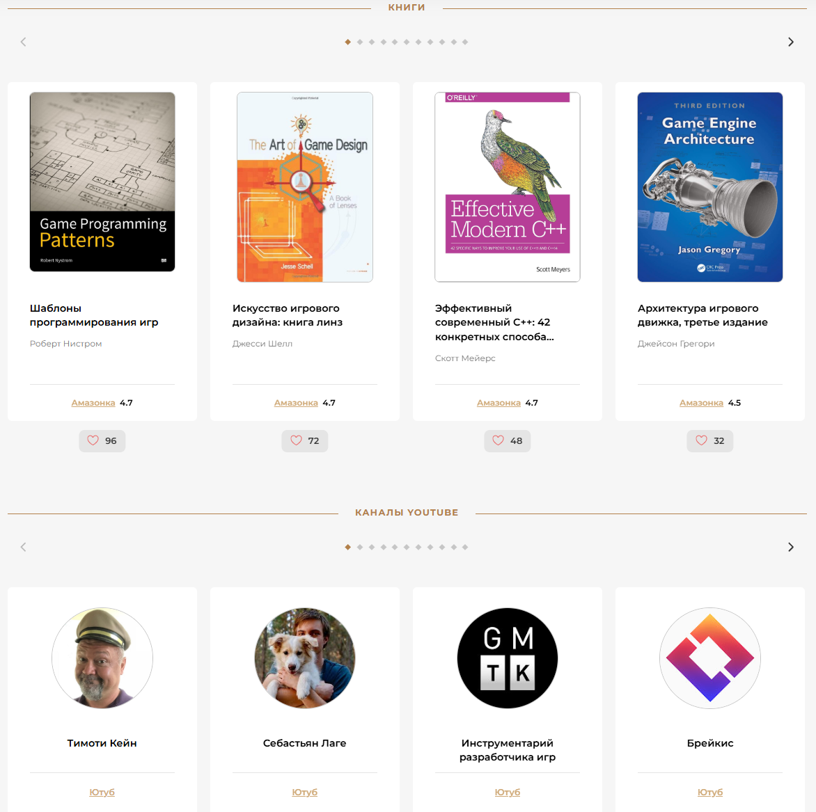
Task: Open Тимоти Кейн channel avatar
Action: point(102,658)
